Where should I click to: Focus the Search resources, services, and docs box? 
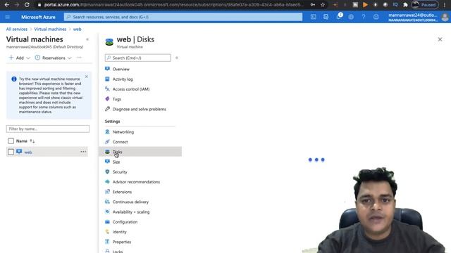click(x=183, y=17)
